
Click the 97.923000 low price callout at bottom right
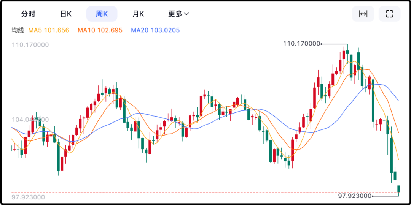point(355,196)
